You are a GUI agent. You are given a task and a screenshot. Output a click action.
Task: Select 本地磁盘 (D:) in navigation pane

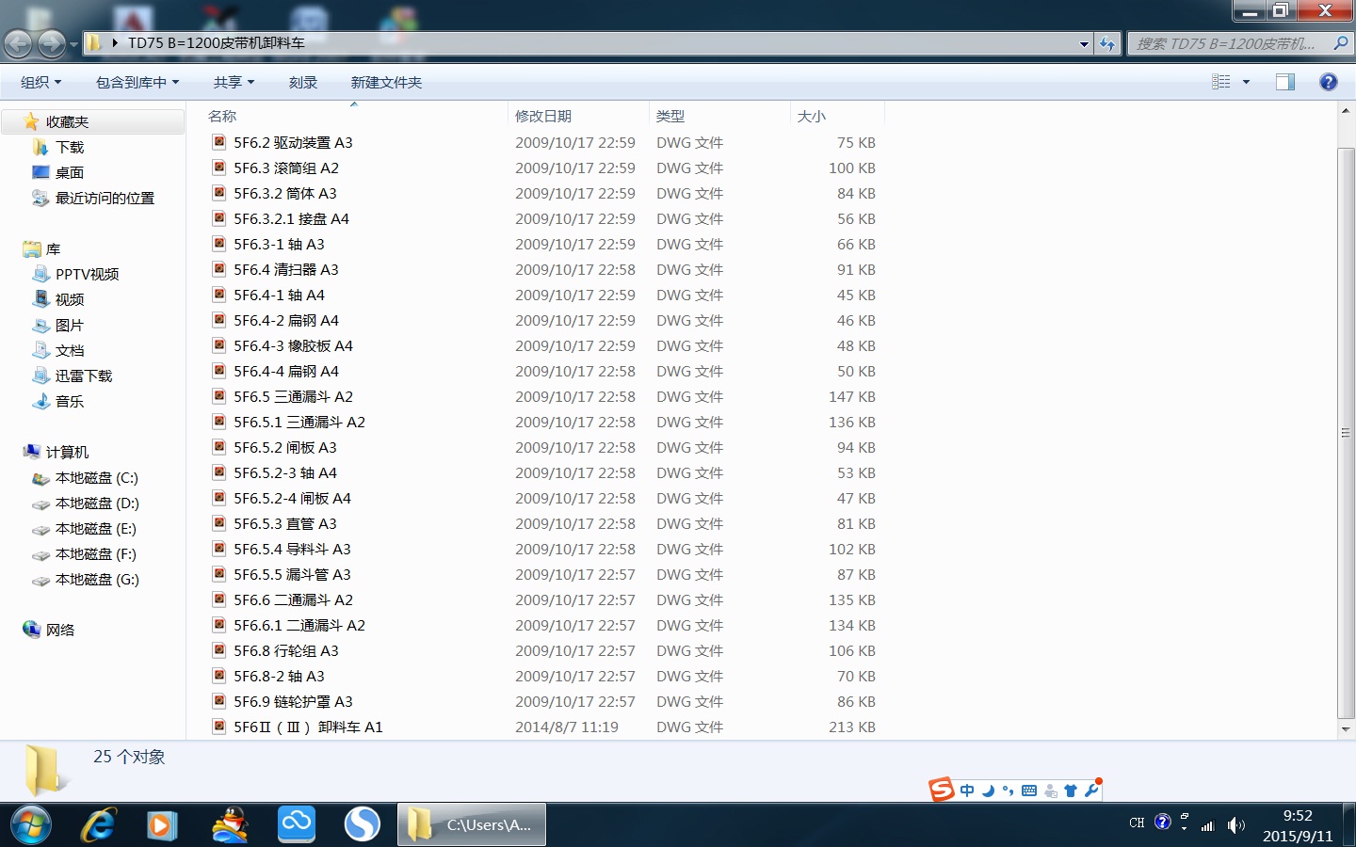click(97, 503)
